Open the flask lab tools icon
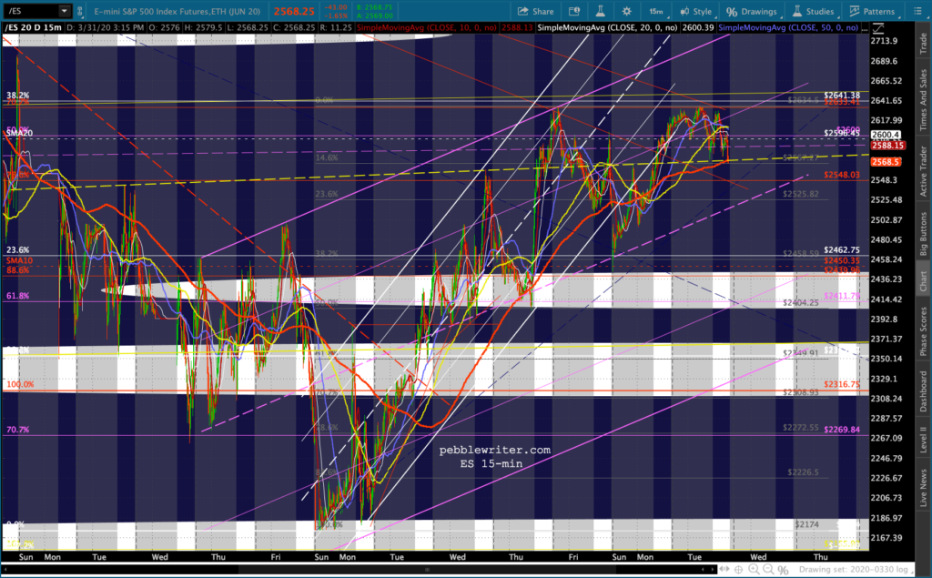 pyautogui.click(x=601, y=11)
